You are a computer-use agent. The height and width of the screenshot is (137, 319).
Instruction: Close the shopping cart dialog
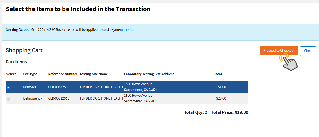point(308,51)
